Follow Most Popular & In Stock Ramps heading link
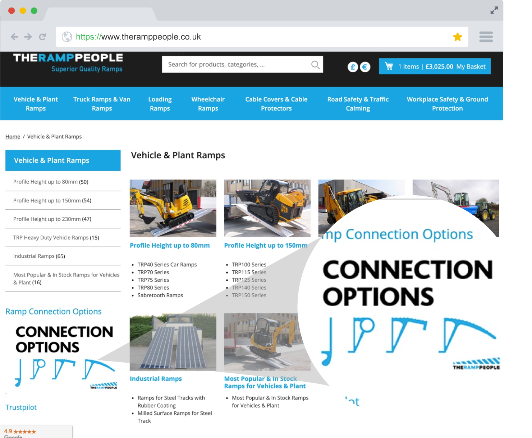The width and height of the screenshot is (532, 438). coord(265,382)
